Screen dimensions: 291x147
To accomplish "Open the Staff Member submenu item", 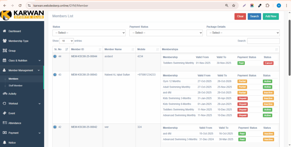I will [x=16, y=86].
